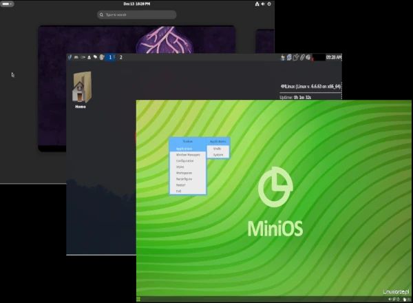413x303 pixels.
Task: Open the 4MLinux main menu icon
Action: (x=70, y=57)
